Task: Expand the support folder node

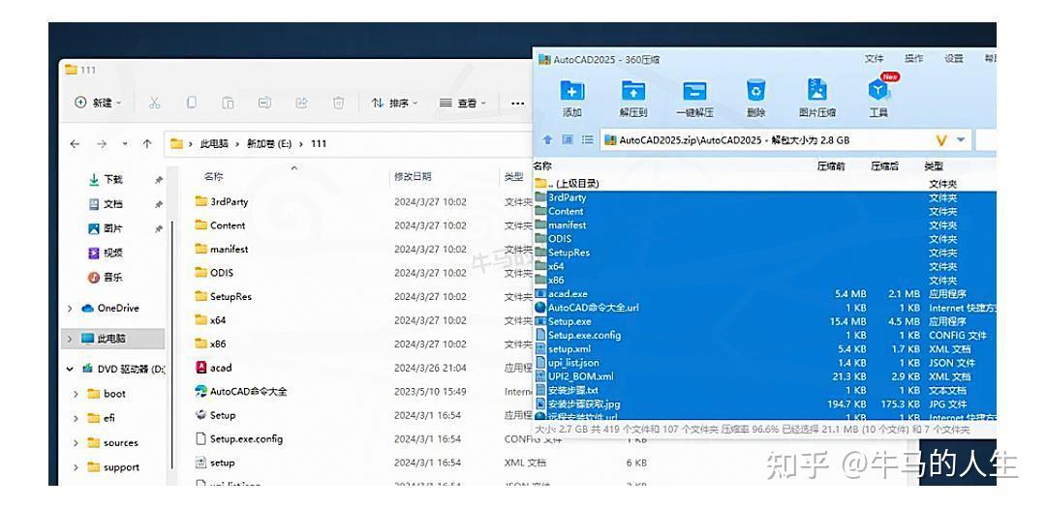Action: point(77,467)
